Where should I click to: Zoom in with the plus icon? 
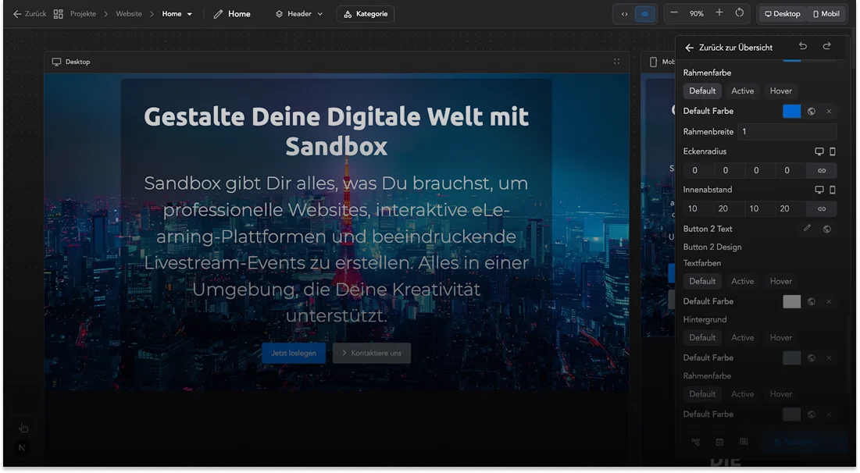click(x=719, y=12)
